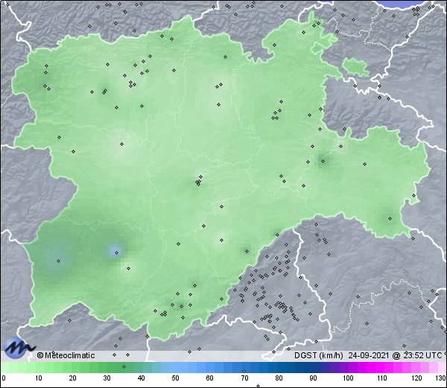Click the 23:52 UTC timestamp
The width and height of the screenshot is (447, 388).
click(x=422, y=355)
